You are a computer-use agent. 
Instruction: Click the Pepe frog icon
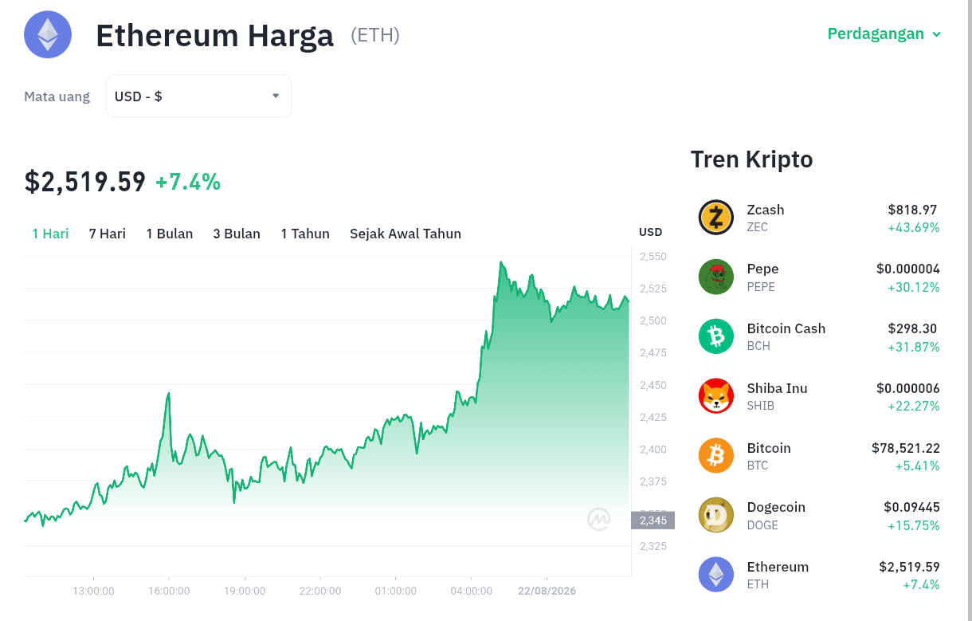click(x=715, y=277)
